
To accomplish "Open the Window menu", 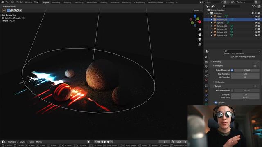I will pyautogui.click(x=28, y=2).
